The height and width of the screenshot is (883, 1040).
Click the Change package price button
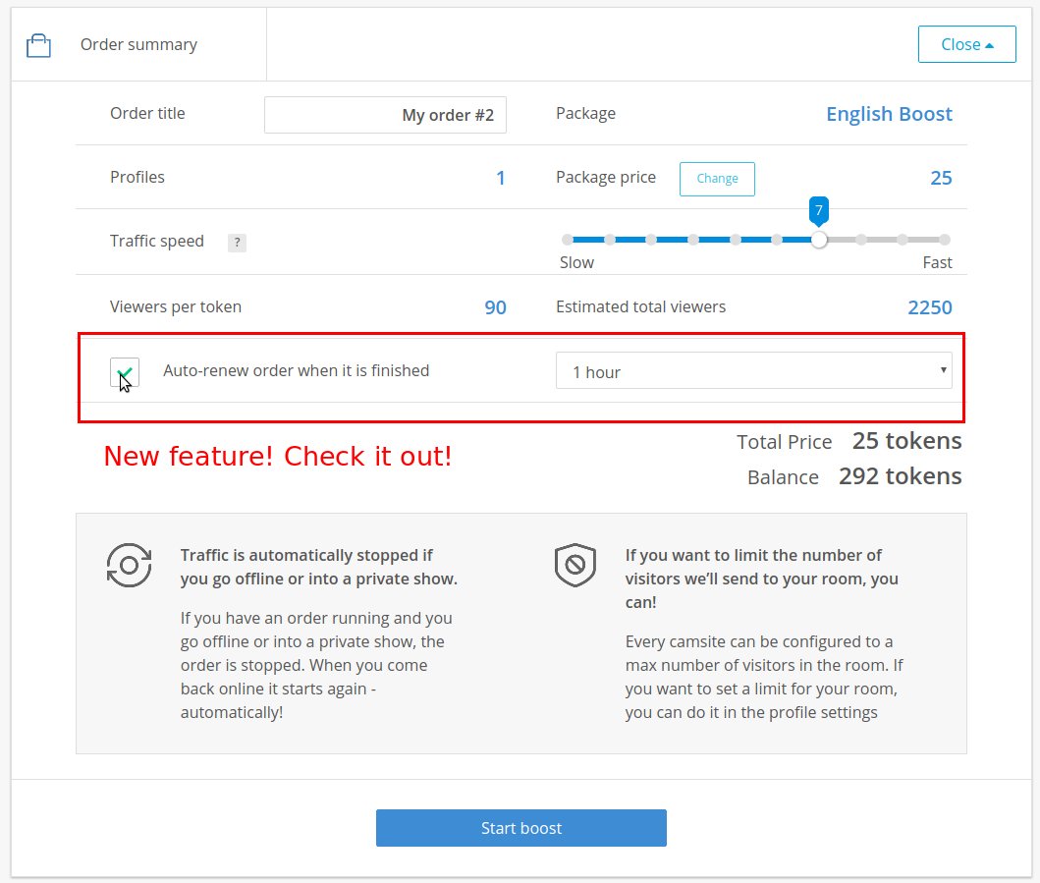tap(717, 179)
